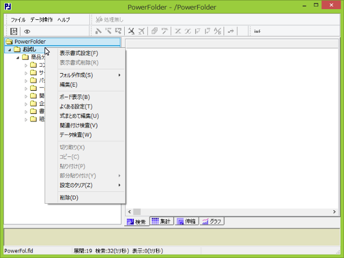Screen dimensions: 344x258
Task: Expand the folder starting with 書
Action: click(26, 112)
